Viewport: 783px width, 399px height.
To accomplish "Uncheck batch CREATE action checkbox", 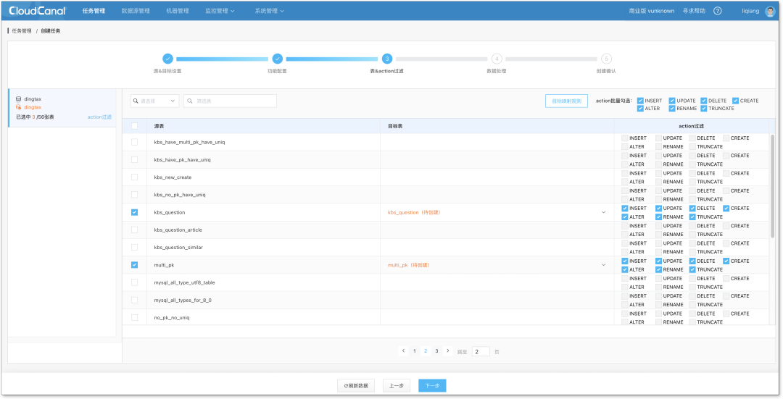I will click(736, 101).
